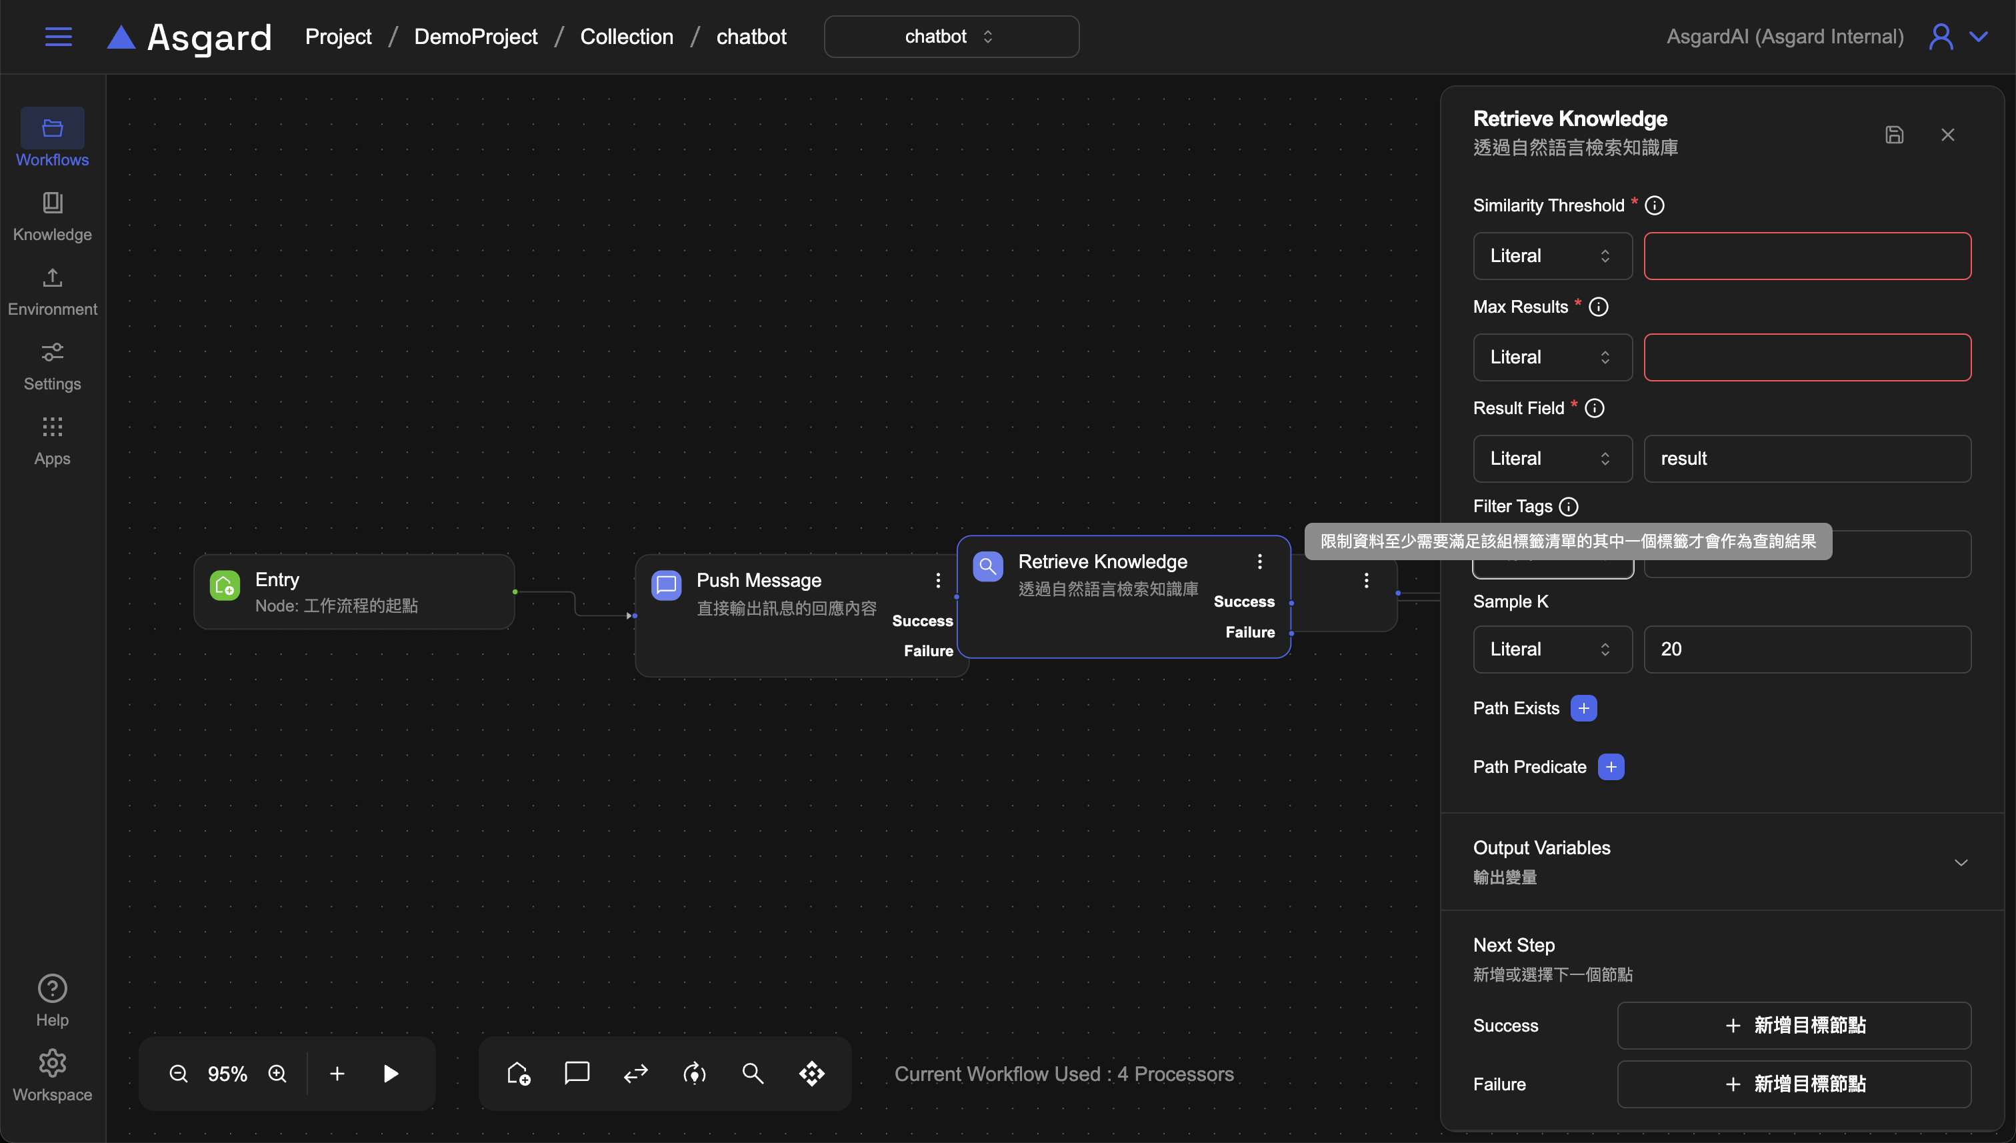Open the Push Message node options menu
Screen dimensions: 2016x1143
tap(938, 580)
